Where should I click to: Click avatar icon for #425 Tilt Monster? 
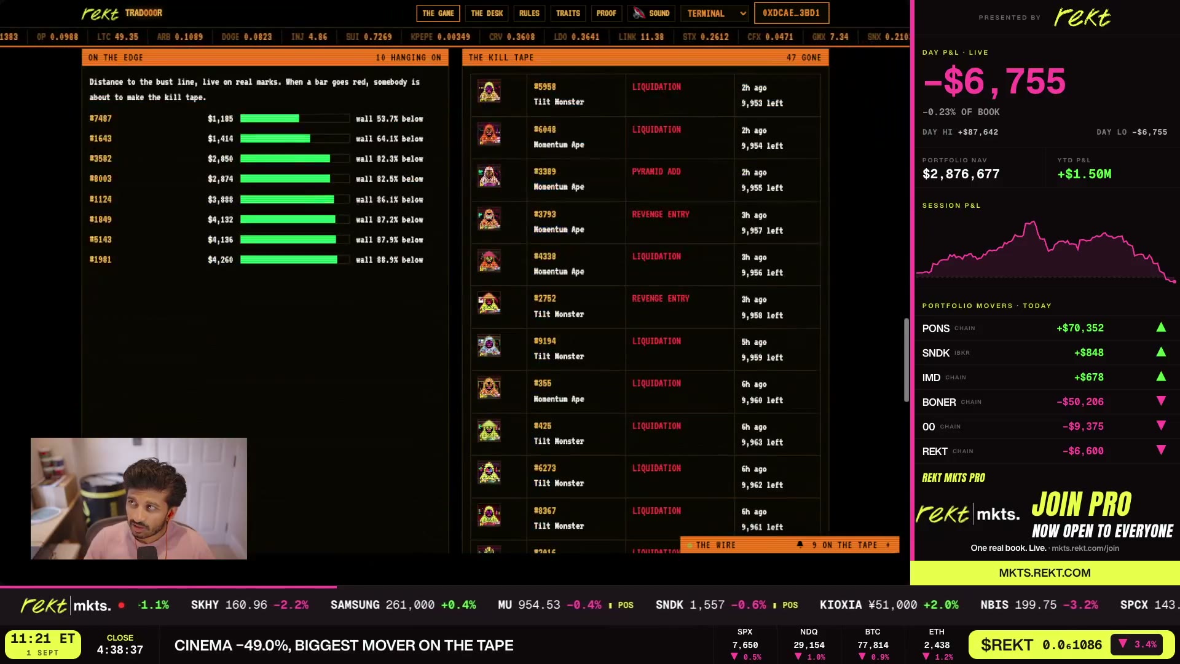tap(489, 432)
